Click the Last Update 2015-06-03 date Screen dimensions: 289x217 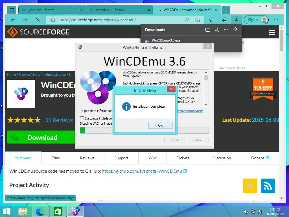point(265,120)
